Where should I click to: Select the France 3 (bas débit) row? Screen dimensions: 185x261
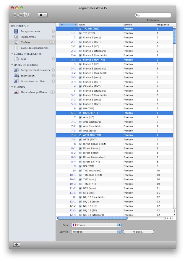[114, 73]
